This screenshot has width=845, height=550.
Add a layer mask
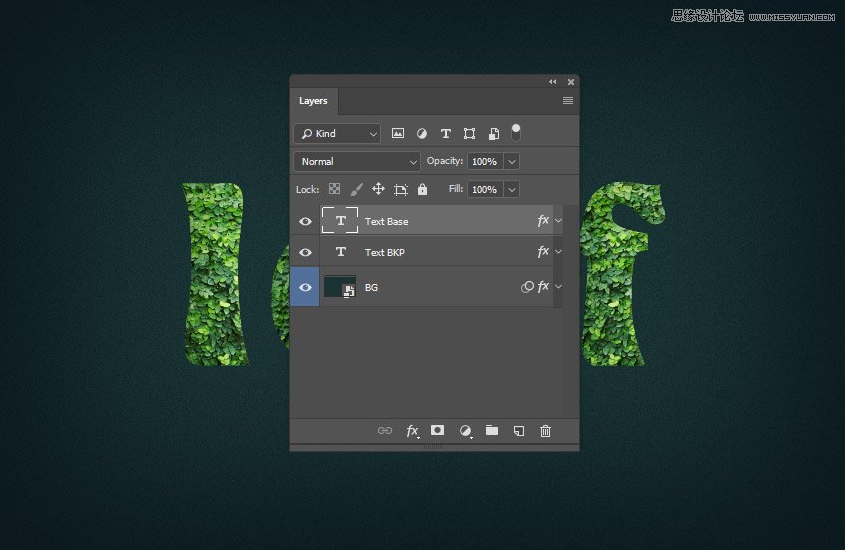[x=437, y=430]
